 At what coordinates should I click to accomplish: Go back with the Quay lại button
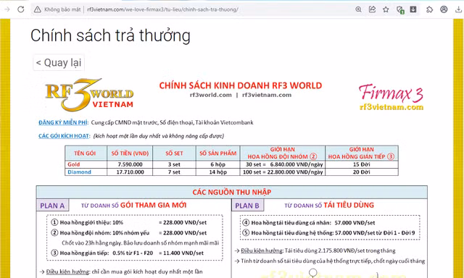[59, 63]
